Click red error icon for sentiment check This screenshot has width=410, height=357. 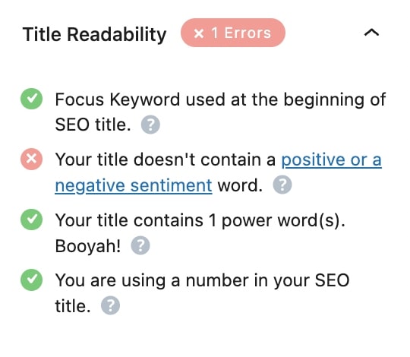(31, 159)
